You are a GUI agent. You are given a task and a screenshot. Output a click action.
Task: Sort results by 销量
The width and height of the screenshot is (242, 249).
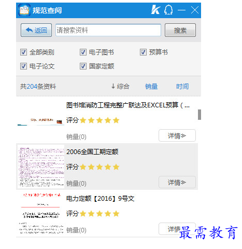[151, 86]
